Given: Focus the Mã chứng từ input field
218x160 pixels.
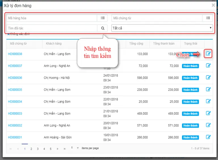Looking at the screenshot, I should click(x=157, y=18).
